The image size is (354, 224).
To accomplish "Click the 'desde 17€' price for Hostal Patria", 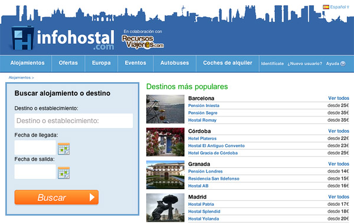I will (x=338, y=204).
